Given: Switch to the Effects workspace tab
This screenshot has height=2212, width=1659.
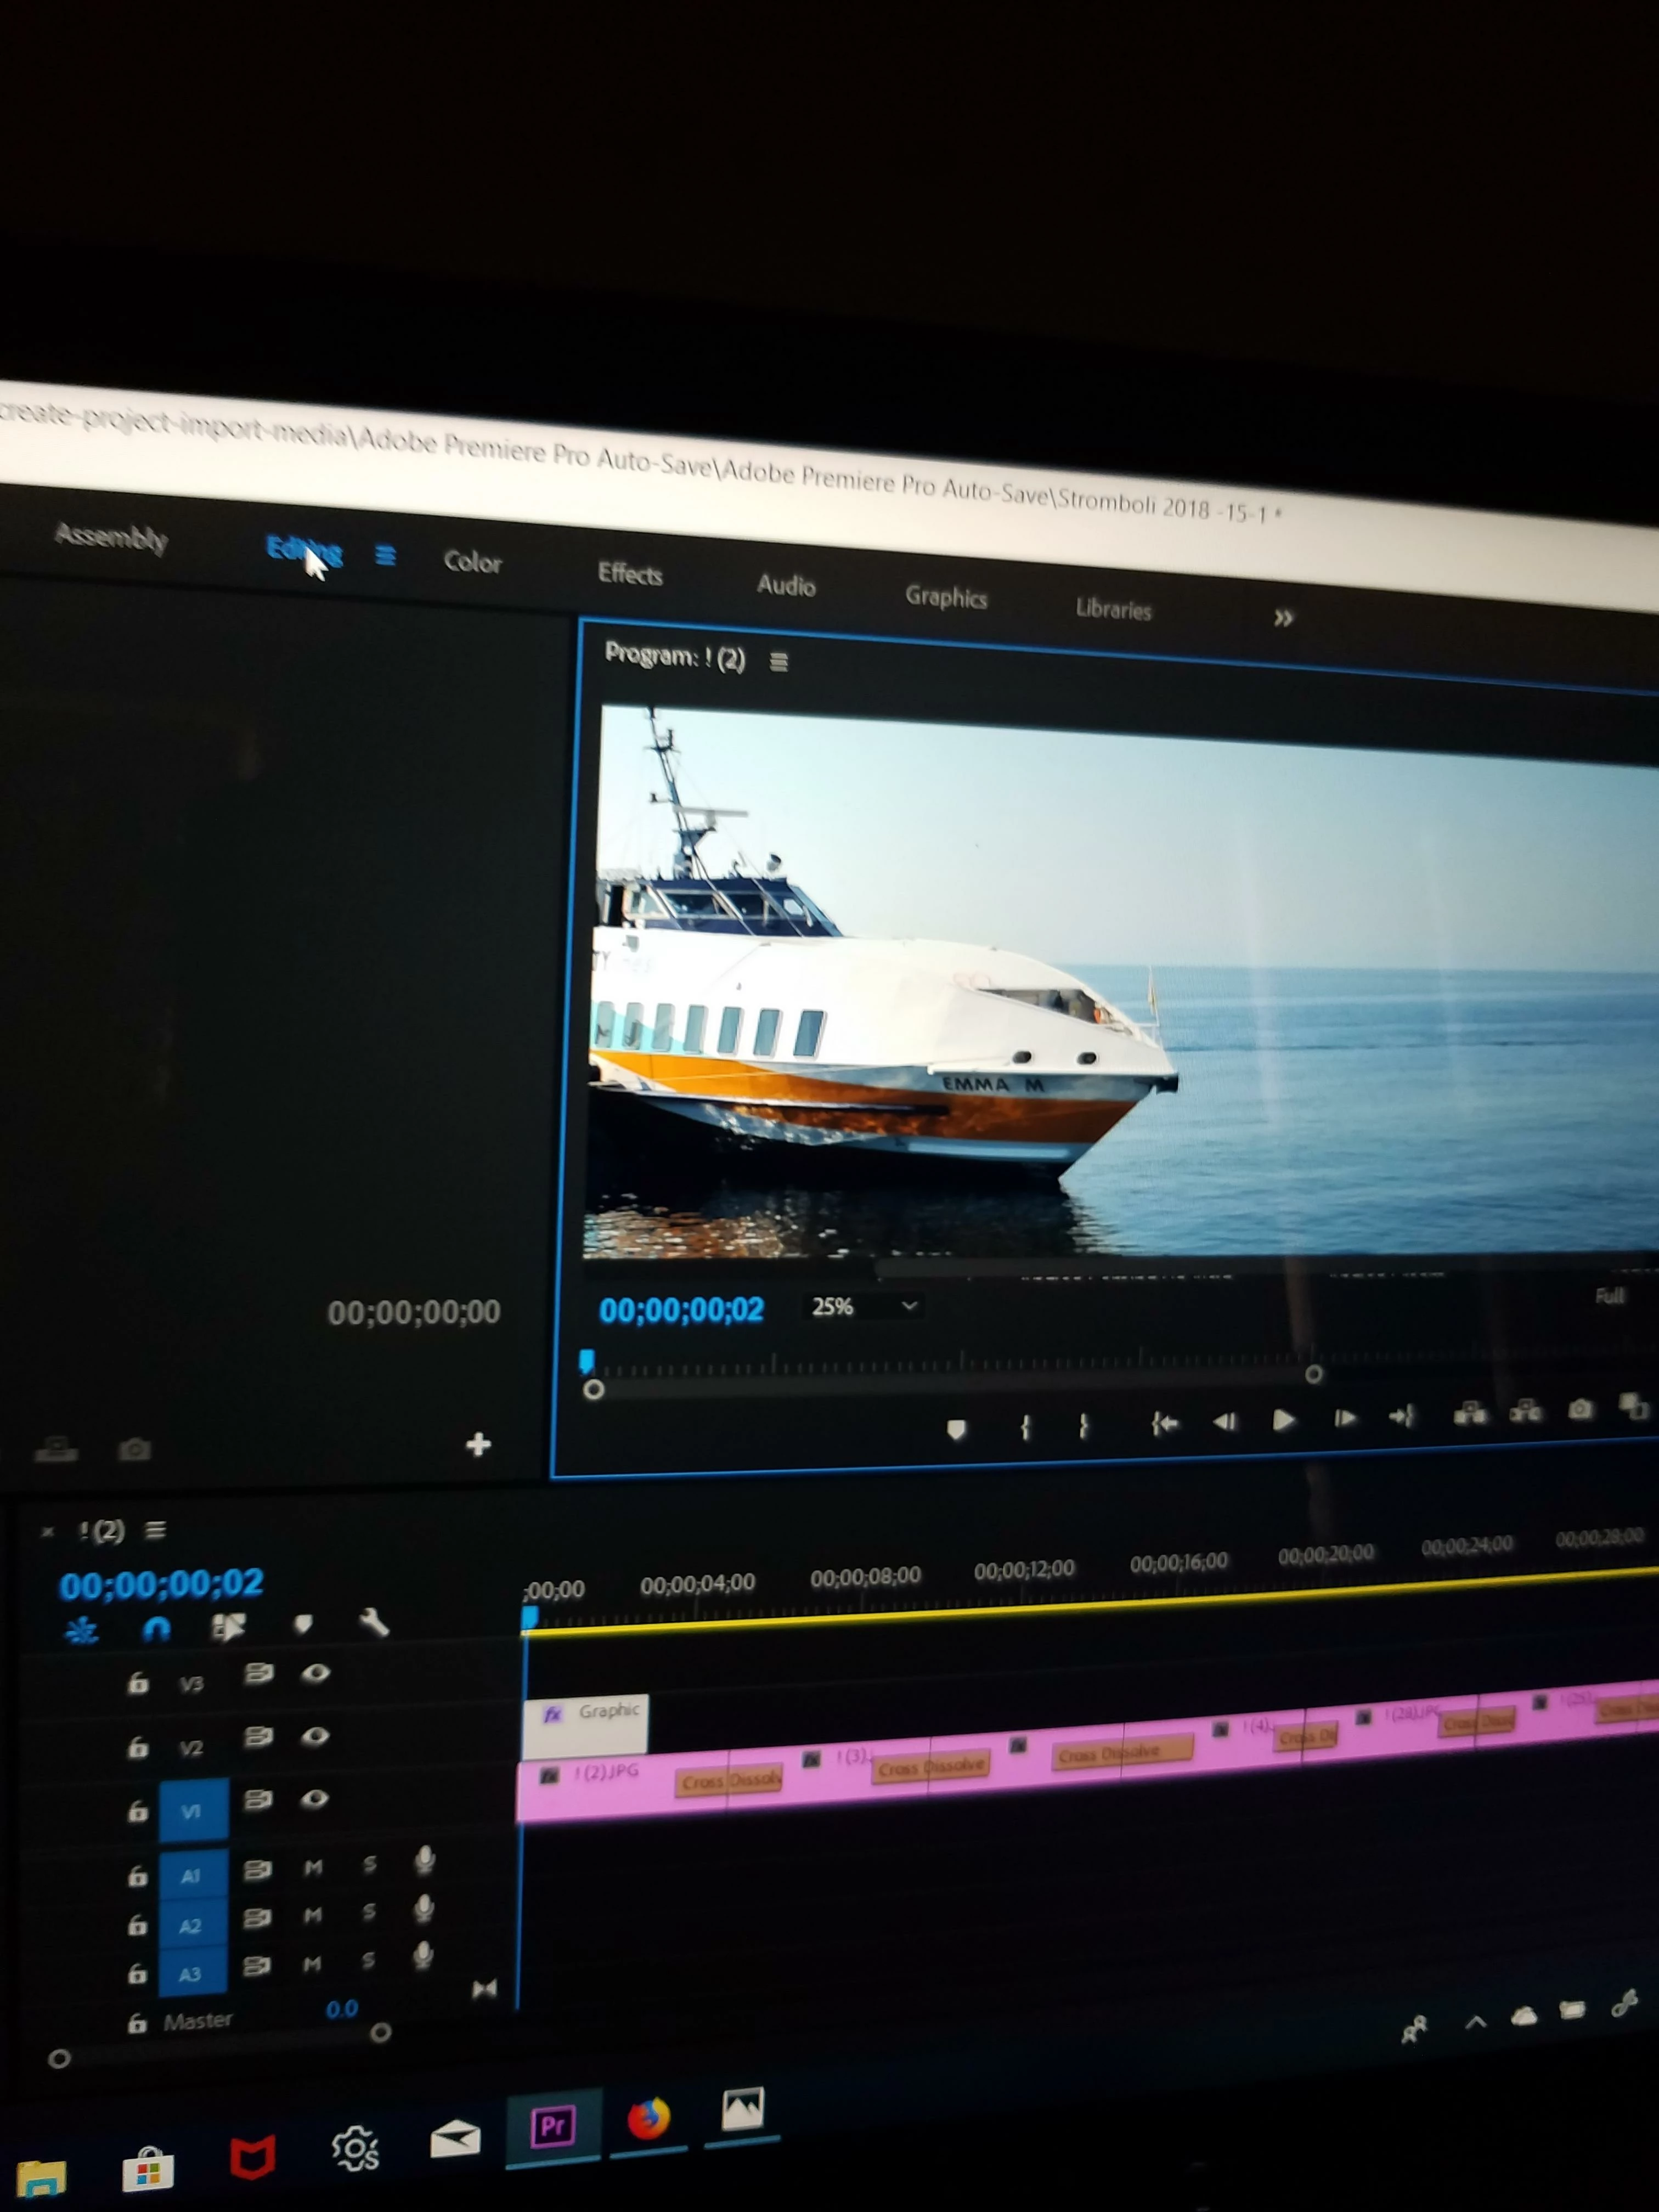Looking at the screenshot, I should tap(630, 574).
